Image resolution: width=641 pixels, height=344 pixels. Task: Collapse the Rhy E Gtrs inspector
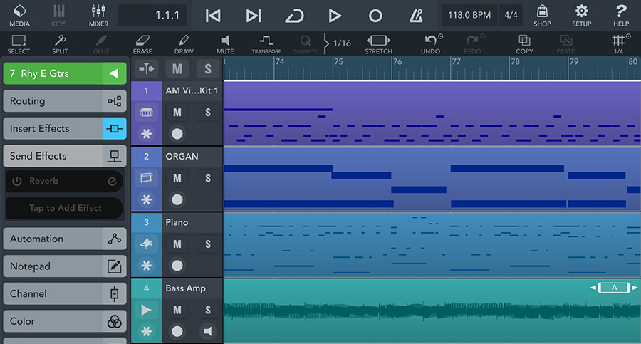pos(113,73)
